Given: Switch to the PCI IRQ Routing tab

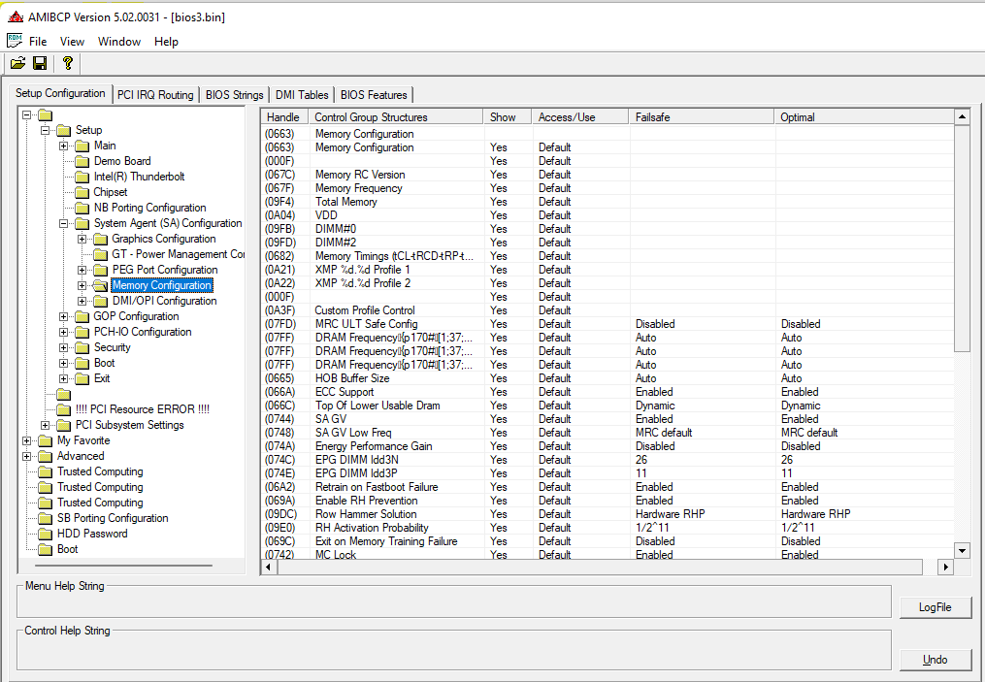Looking at the screenshot, I should pyautogui.click(x=155, y=95).
